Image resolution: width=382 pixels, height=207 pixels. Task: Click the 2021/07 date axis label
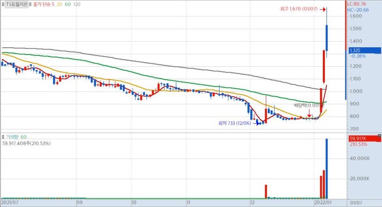[10, 202]
